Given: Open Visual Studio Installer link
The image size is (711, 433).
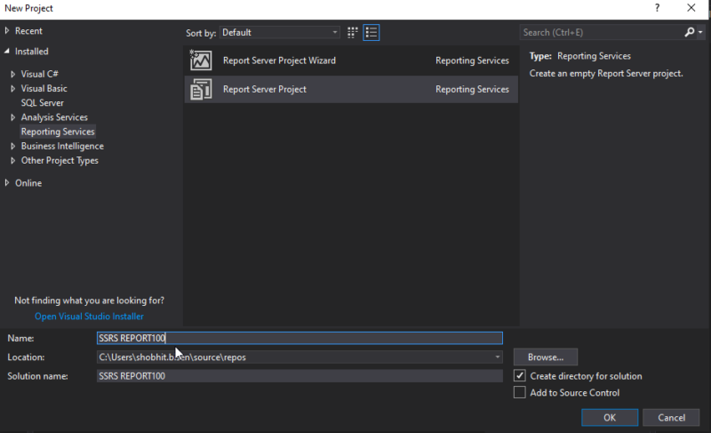Looking at the screenshot, I should tap(89, 317).
